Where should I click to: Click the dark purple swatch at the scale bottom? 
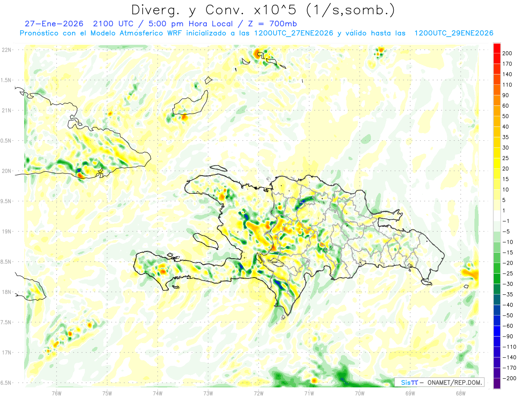[497, 384]
